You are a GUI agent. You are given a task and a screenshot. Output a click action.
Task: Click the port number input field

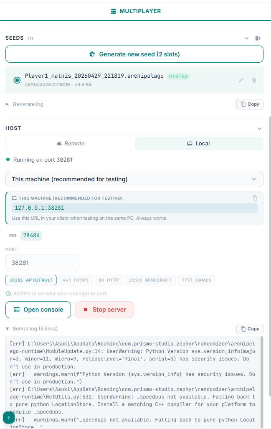point(42,263)
